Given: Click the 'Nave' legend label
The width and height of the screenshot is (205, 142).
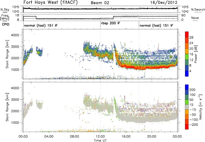Looking at the screenshot, I should pos(195,18).
